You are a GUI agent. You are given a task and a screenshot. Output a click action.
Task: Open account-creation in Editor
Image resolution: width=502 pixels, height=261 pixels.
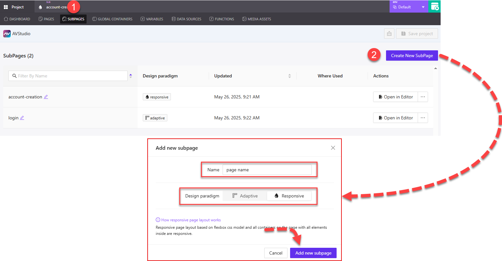(395, 96)
